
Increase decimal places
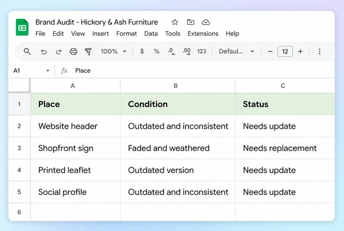186,51
